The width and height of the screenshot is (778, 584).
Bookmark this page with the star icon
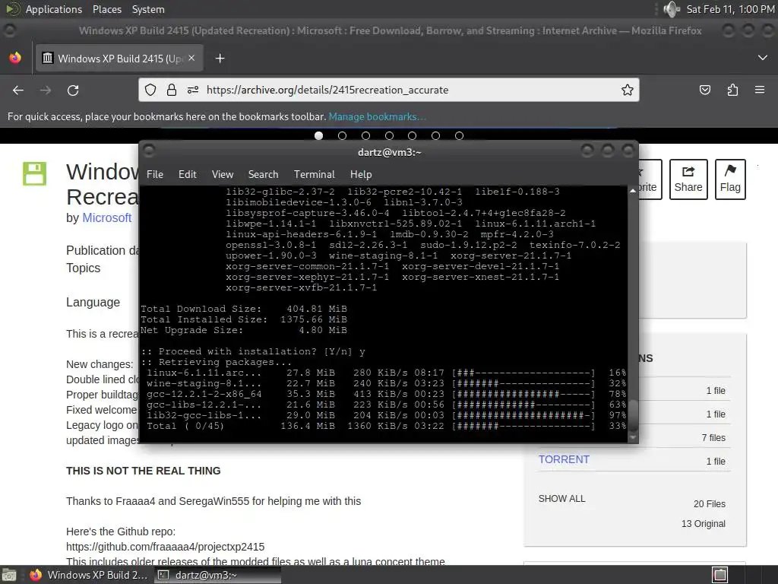coord(627,90)
